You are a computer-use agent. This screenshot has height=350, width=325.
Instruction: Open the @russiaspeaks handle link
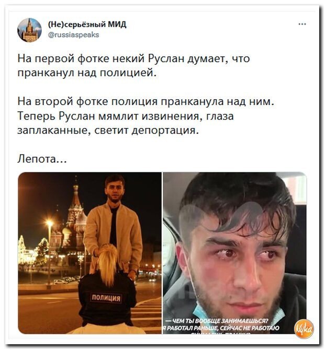[x=74, y=35]
